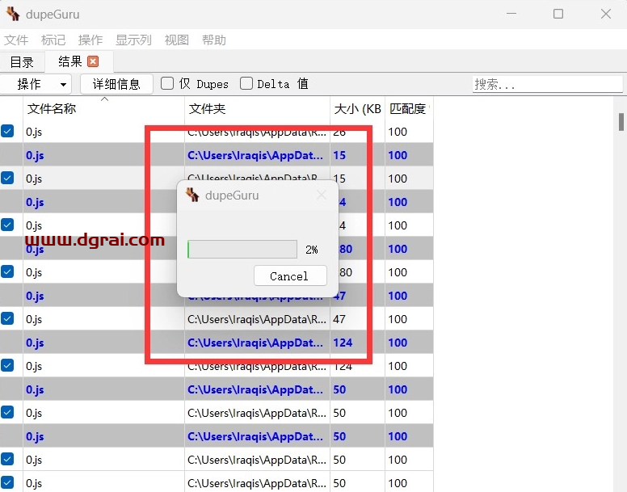The width and height of the screenshot is (627, 492).
Task: Open the 帮助 menu
Action: [x=214, y=40]
